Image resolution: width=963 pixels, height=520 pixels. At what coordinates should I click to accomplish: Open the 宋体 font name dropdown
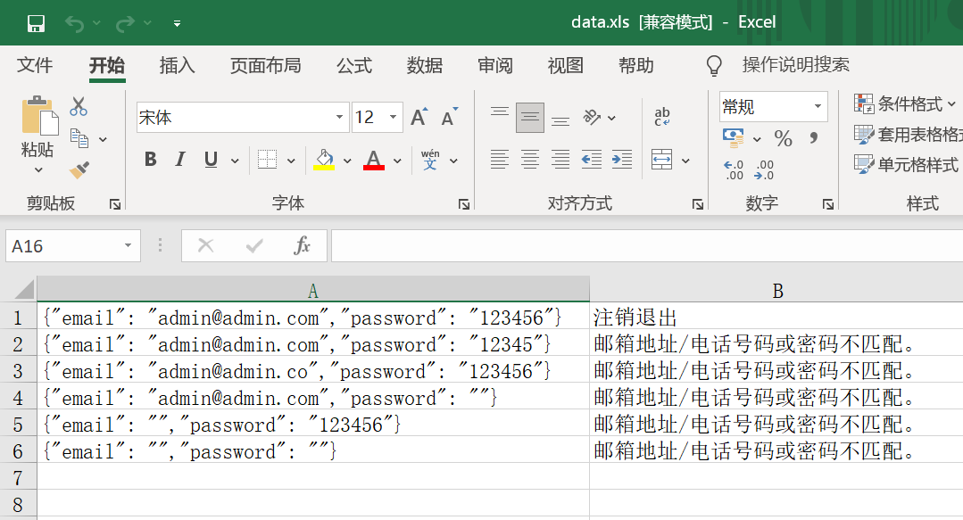[x=339, y=117]
